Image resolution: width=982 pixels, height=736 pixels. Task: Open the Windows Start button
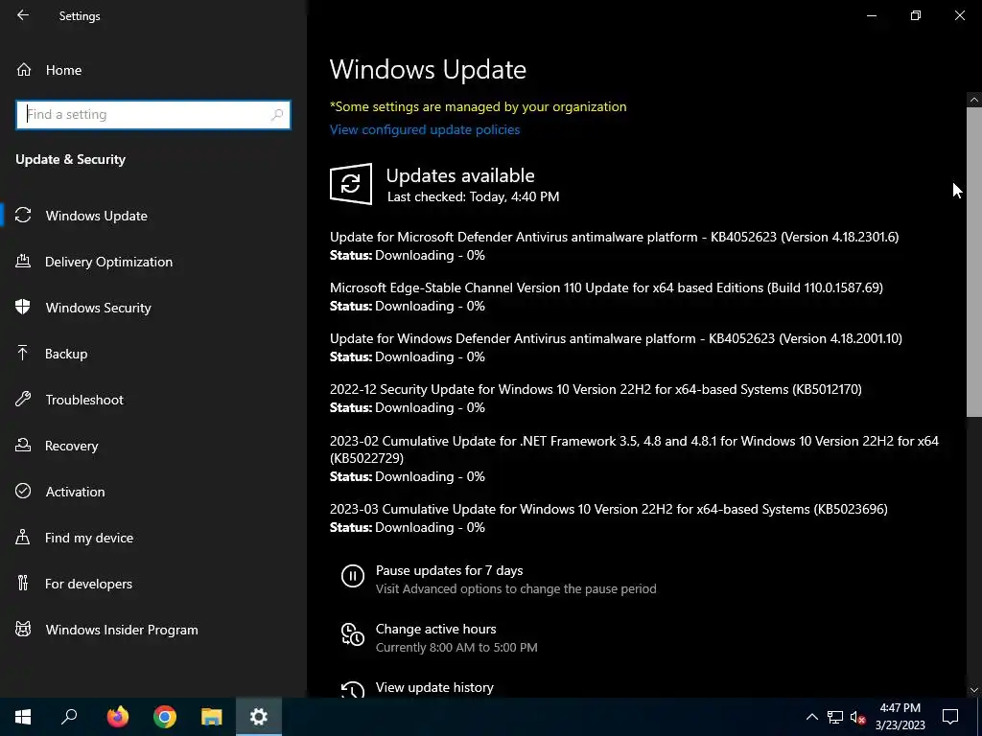[x=23, y=717]
